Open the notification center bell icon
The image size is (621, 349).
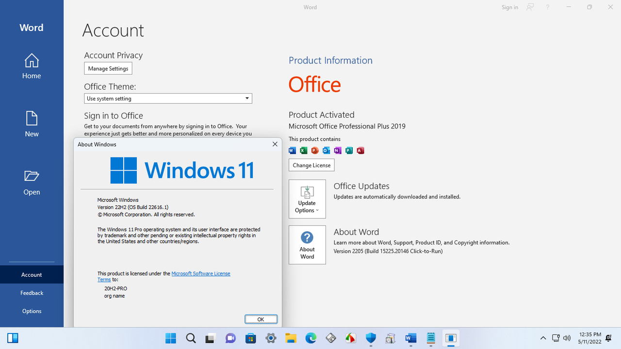click(x=609, y=338)
